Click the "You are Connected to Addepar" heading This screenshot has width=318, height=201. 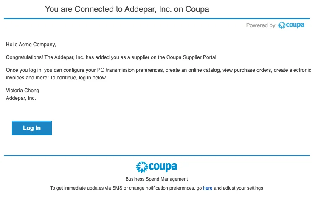tap(127, 9)
